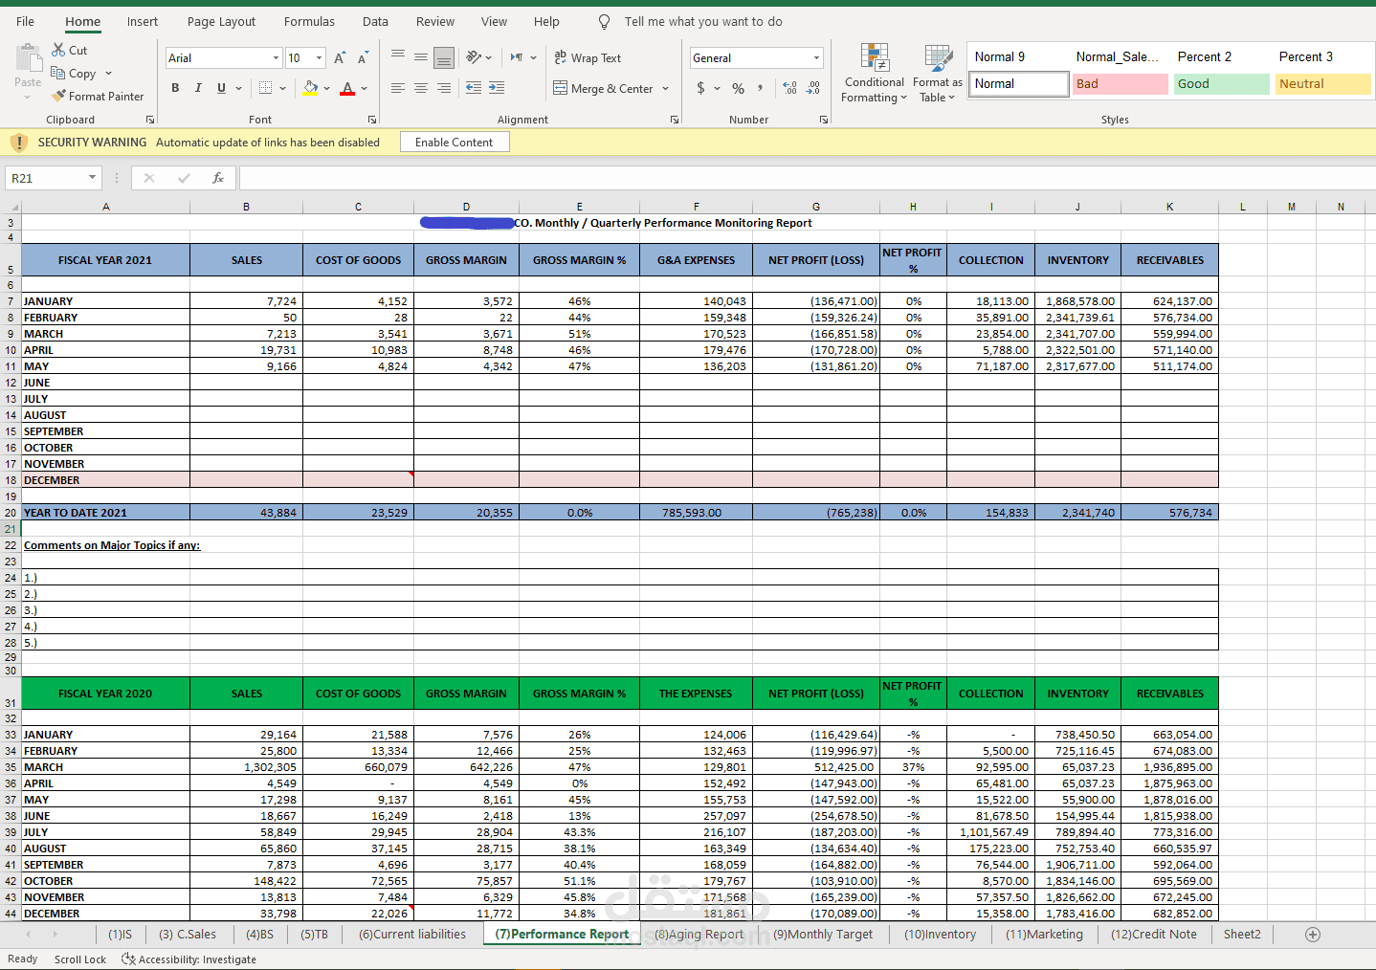Toggle Underline formatting

[x=221, y=88]
